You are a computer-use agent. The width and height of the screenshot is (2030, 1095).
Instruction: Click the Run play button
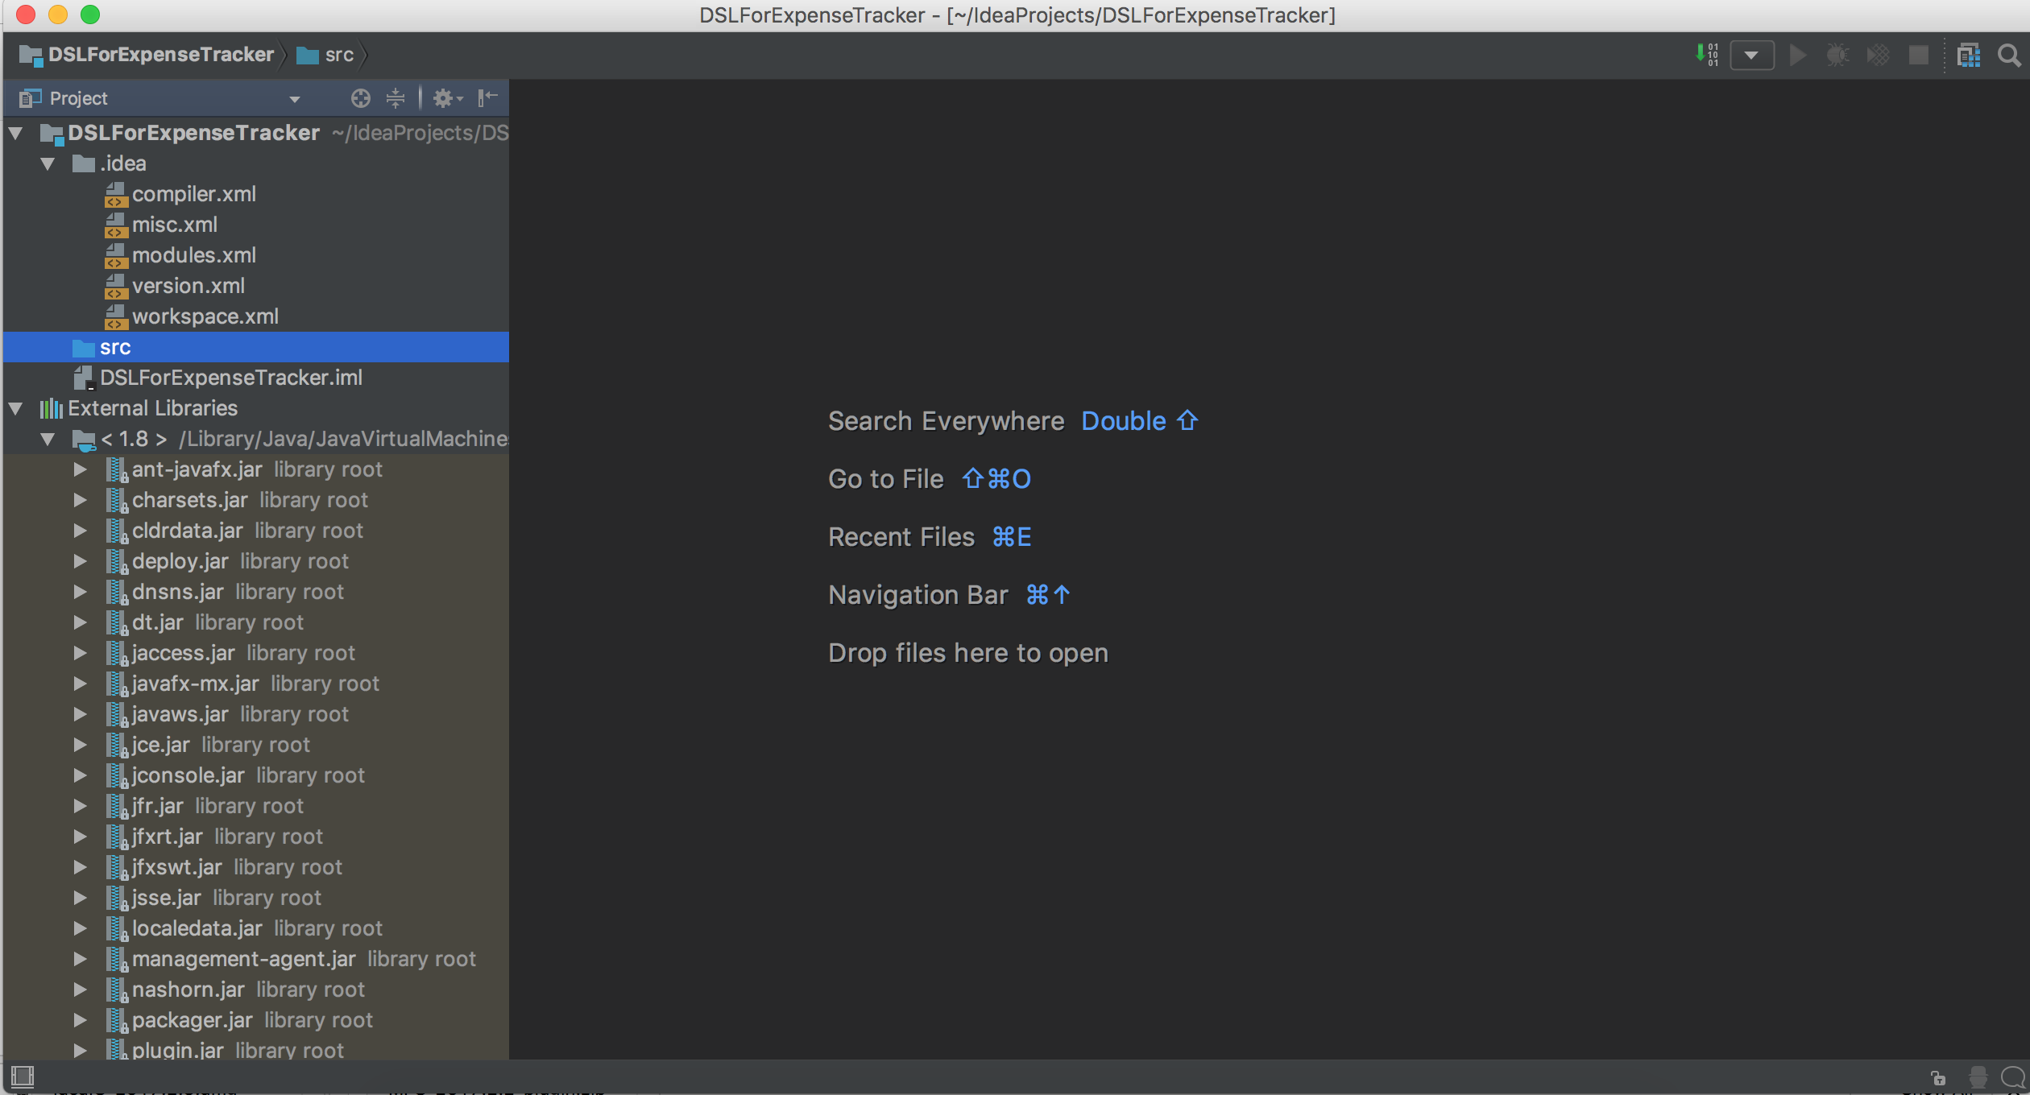click(x=1797, y=55)
